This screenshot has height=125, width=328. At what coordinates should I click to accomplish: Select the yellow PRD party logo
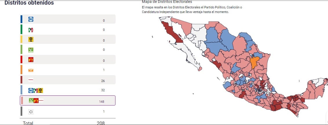pos(31,40)
